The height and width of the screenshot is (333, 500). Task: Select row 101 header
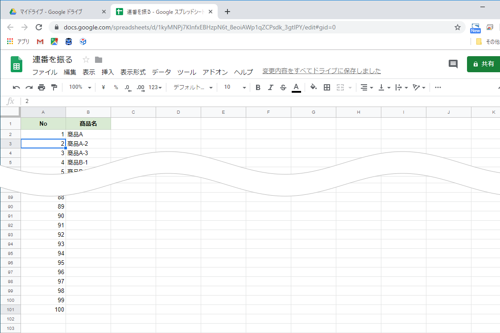click(x=11, y=310)
